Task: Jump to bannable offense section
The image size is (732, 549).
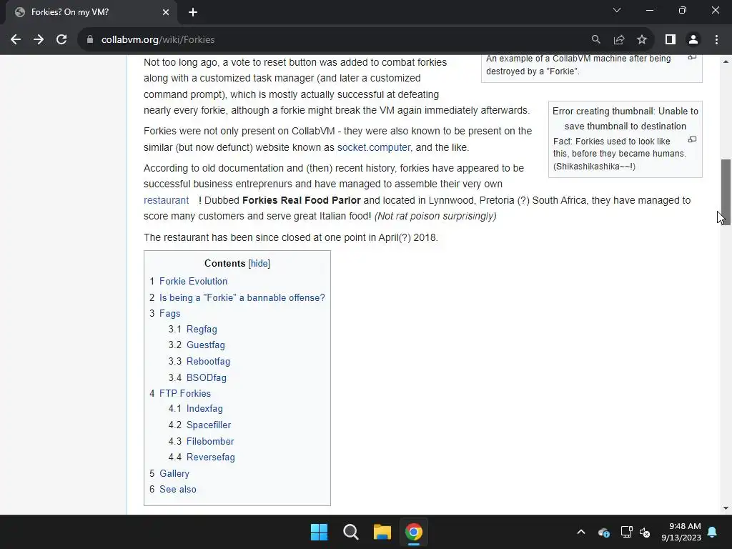Action: [x=242, y=297]
